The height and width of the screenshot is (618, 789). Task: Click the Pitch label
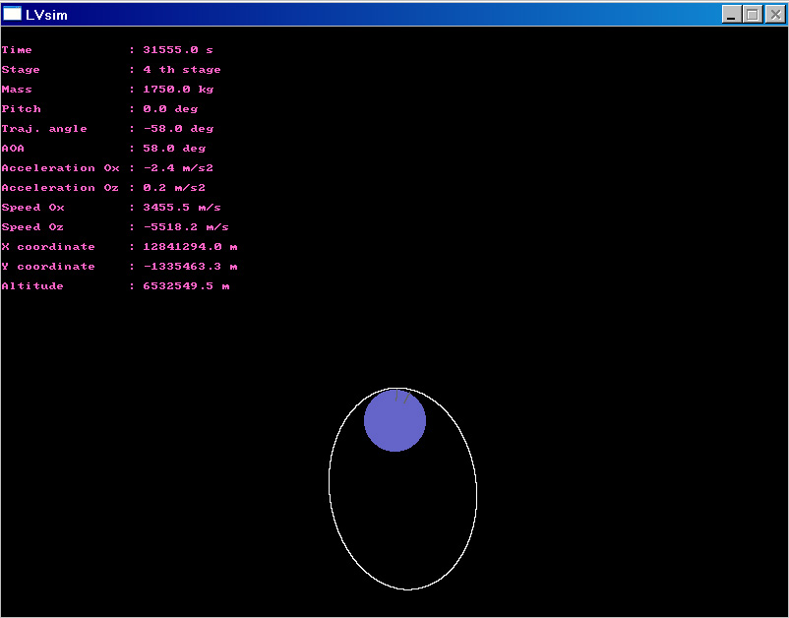[21, 108]
